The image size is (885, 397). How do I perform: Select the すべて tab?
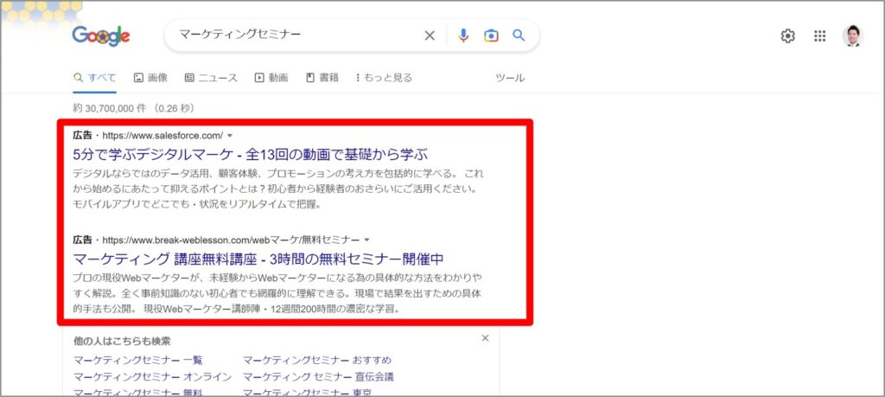point(95,78)
